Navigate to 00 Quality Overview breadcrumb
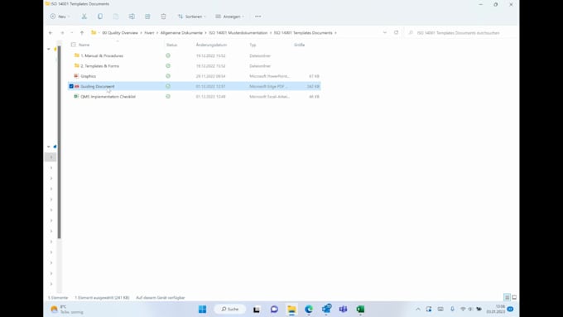 (x=120, y=32)
